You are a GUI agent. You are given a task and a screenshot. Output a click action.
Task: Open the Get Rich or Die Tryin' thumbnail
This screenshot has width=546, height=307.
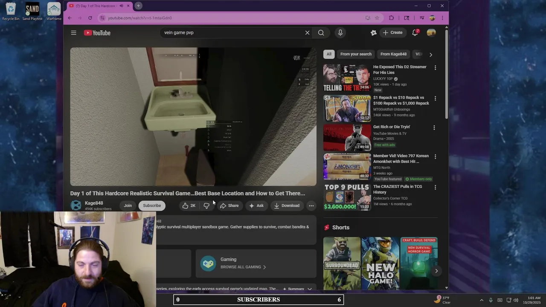pos(347,138)
